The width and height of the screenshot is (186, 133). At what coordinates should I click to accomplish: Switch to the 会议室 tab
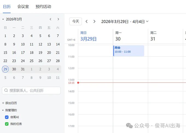(23, 7)
